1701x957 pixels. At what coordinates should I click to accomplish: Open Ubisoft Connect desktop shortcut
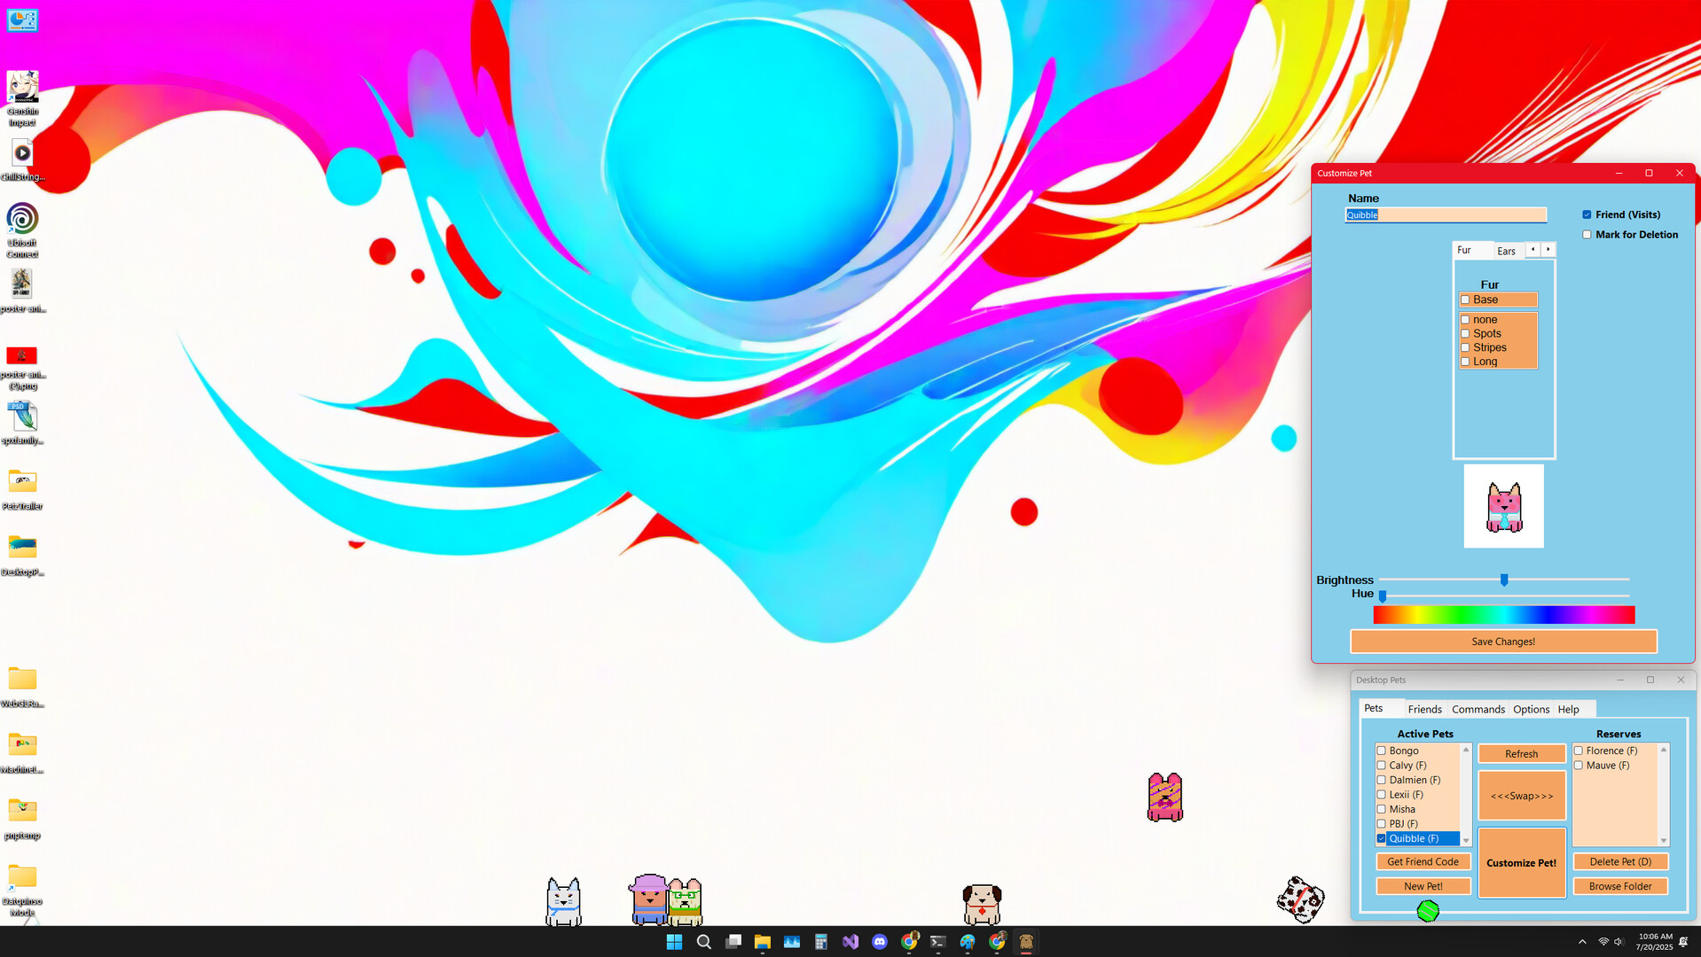click(22, 220)
